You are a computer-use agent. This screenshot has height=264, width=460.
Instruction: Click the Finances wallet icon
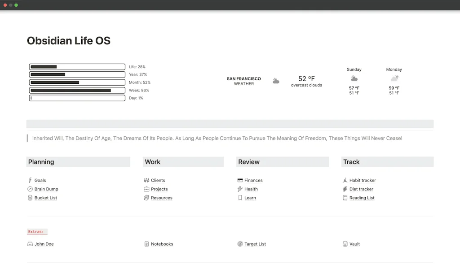tap(240, 180)
